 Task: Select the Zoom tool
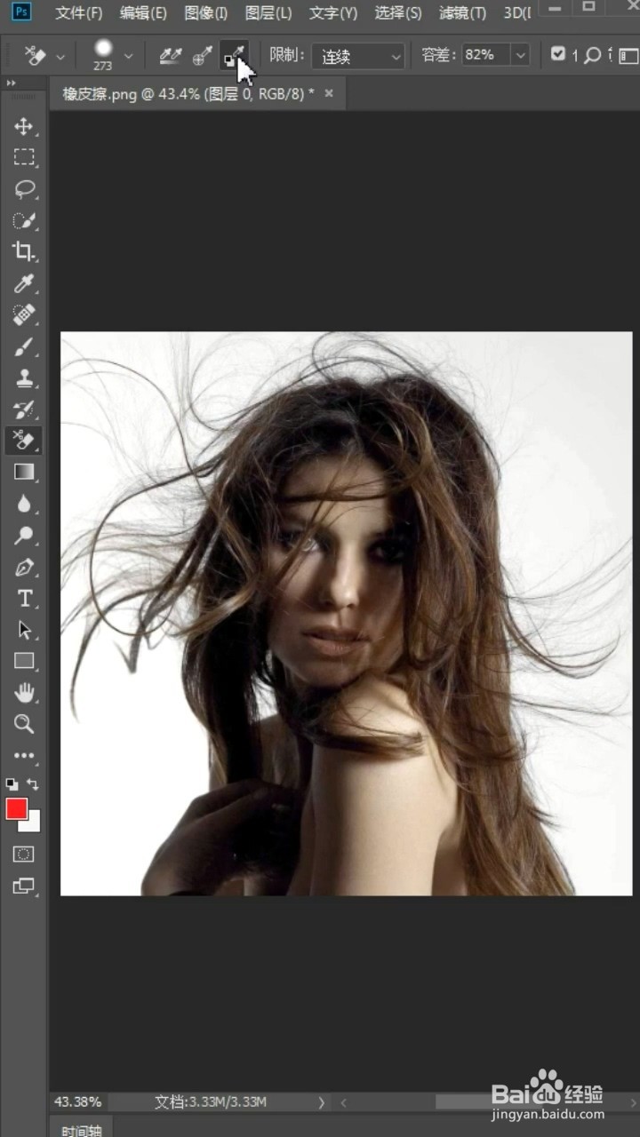24,723
